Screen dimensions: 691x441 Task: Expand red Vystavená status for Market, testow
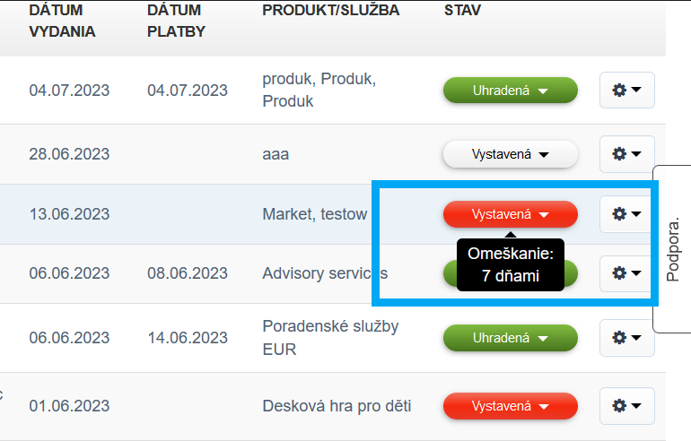tap(510, 214)
